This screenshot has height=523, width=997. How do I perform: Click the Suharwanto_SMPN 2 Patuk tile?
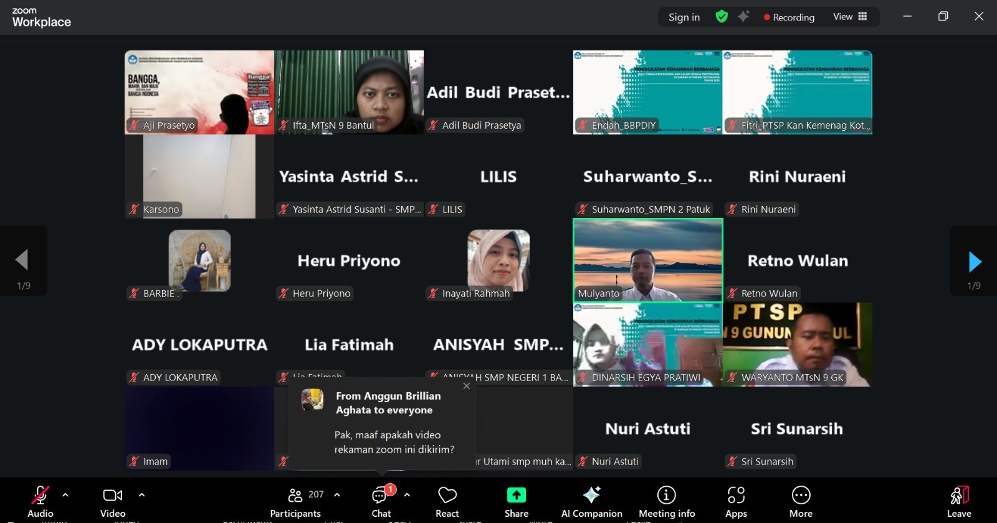648,176
